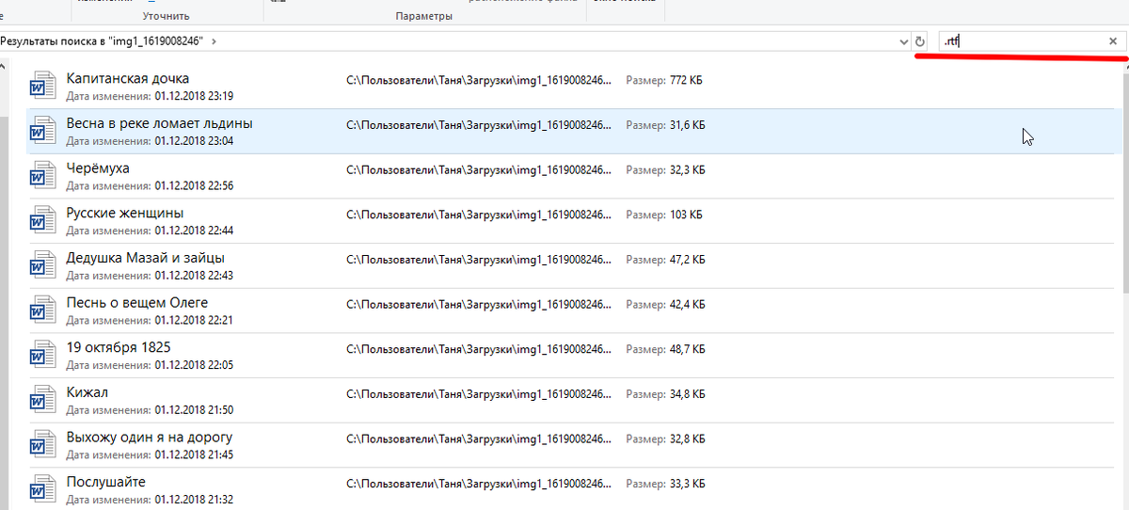This screenshot has width=1129, height=510.
Task: Click the size value 47,2 КБ
Action: [x=688, y=260]
